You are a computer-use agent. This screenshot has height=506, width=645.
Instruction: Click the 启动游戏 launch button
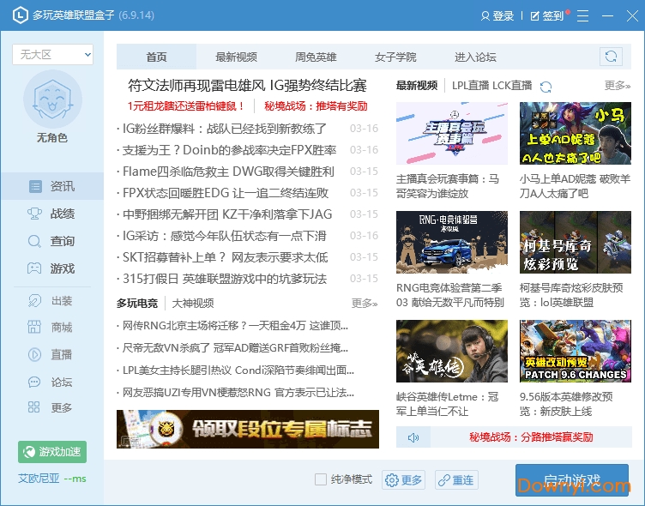[x=572, y=480]
